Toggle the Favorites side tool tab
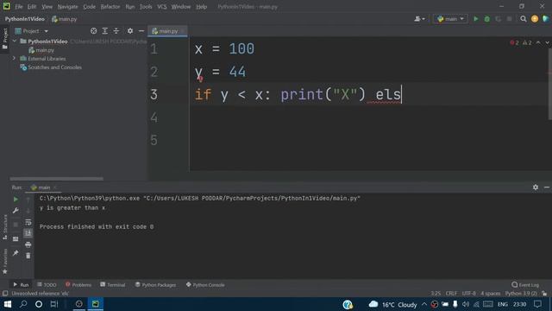 pyautogui.click(x=5, y=261)
